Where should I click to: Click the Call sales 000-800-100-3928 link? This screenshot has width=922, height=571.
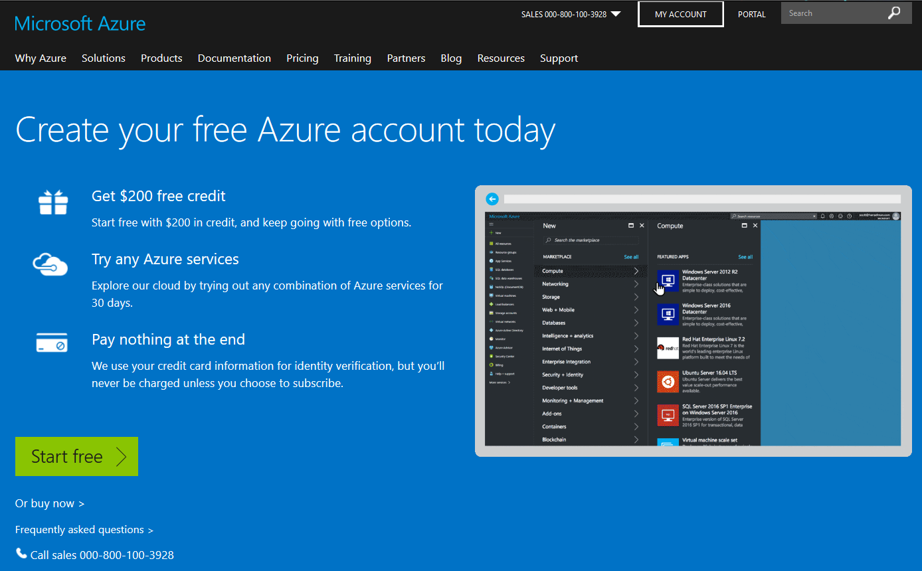click(x=102, y=555)
